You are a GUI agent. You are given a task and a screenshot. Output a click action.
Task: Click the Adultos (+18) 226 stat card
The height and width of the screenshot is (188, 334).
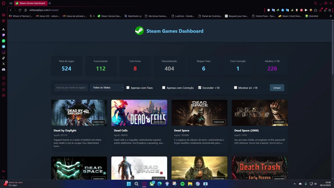pyautogui.click(x=272, y=66)
